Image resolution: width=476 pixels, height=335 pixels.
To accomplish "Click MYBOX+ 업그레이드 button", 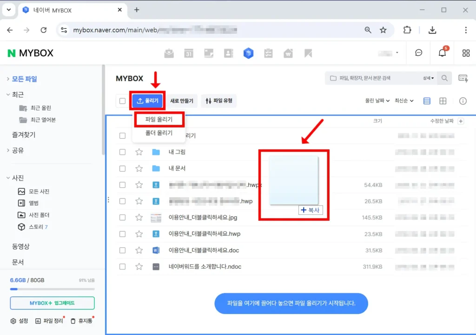I will tap(52, 303).
